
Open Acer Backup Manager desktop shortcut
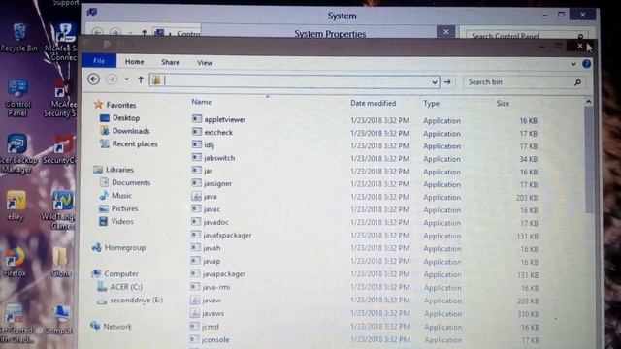click(x=16, y=153)
